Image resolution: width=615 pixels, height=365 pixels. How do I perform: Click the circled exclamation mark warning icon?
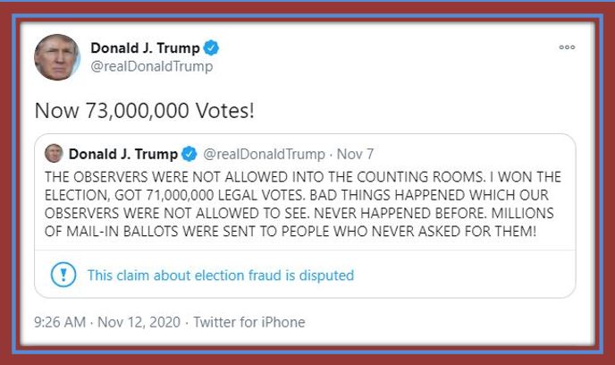(63, 275)
